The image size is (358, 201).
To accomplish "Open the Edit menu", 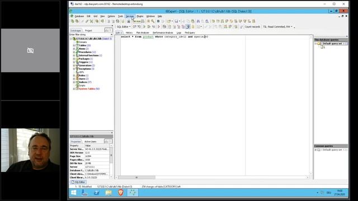I will pos(88,16).
